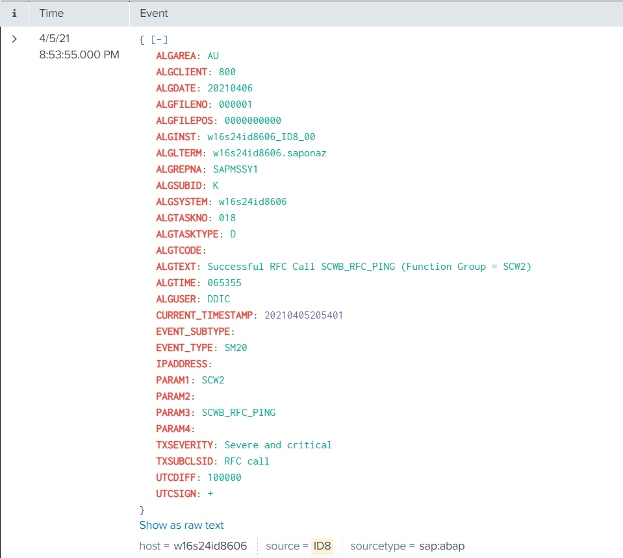623x558 pixels.
Task: Click the ALGTEXT Successful RFC Call value
Action: point(369,267)
